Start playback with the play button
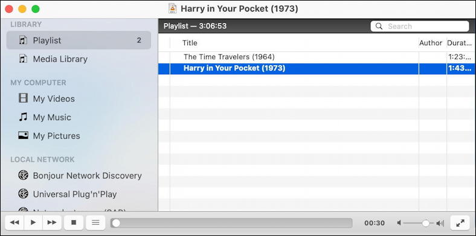Viewport: 476px width, 236px height. tap(33, 223)
